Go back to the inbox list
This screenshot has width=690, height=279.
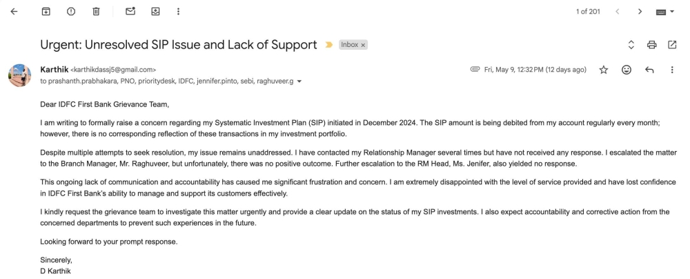pos(14,12)
